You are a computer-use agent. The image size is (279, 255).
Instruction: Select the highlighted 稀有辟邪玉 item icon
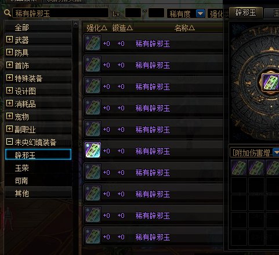(x=93, y=150)
